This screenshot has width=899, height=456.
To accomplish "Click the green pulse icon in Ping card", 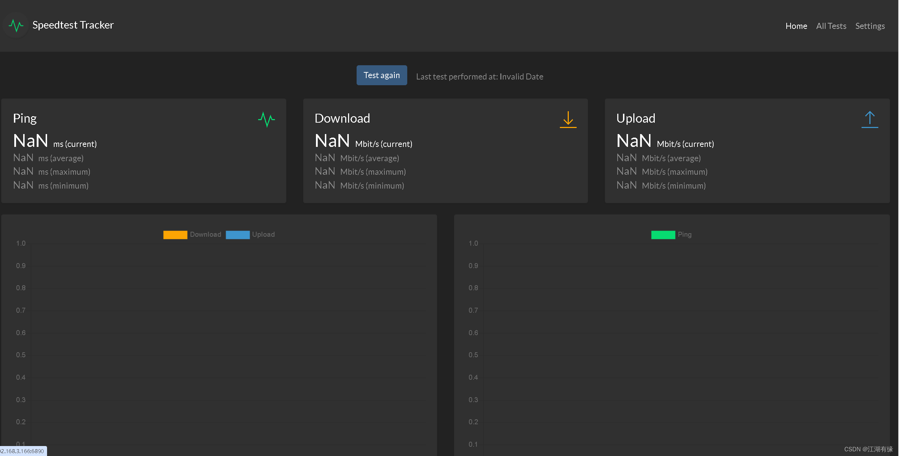I will [266, 119].
